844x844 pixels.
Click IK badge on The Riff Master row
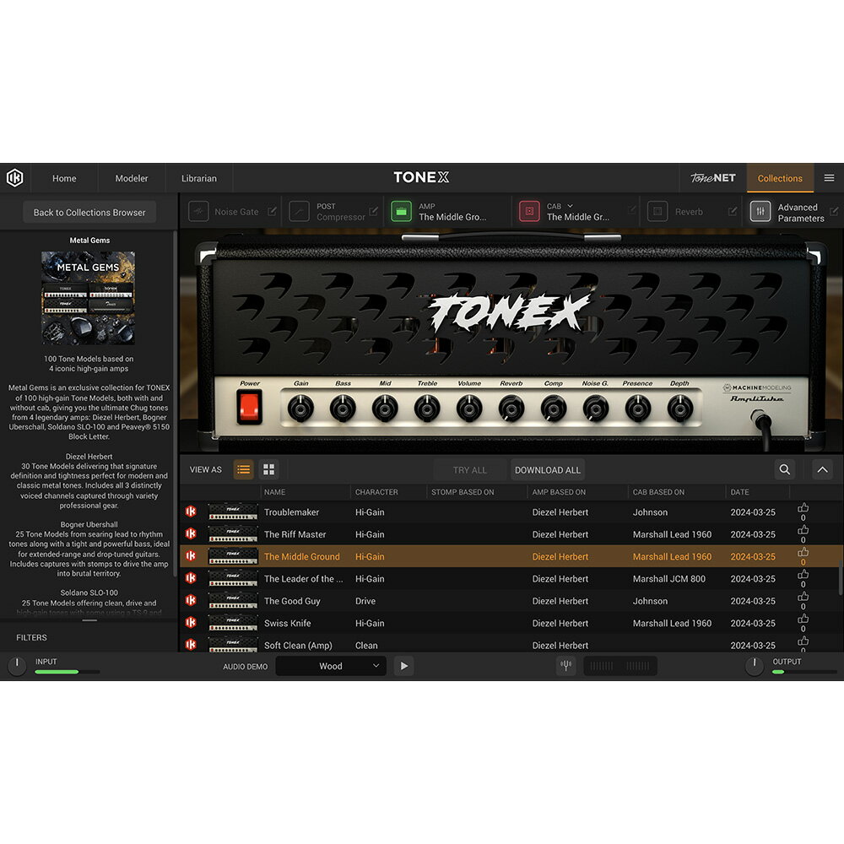pyautogui.click(x=191, y=533)
